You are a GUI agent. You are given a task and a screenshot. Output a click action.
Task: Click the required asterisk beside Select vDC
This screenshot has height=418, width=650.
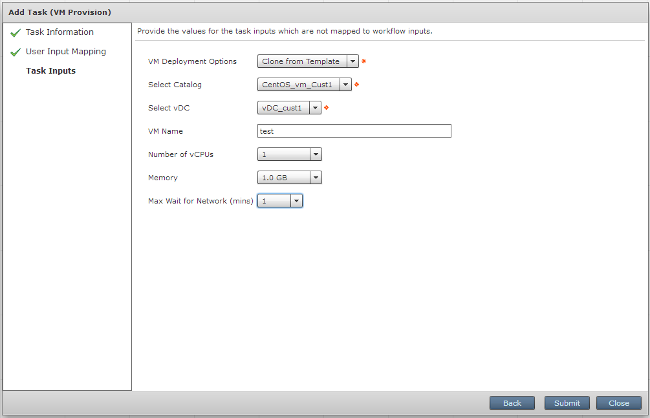tap(326, 107)
